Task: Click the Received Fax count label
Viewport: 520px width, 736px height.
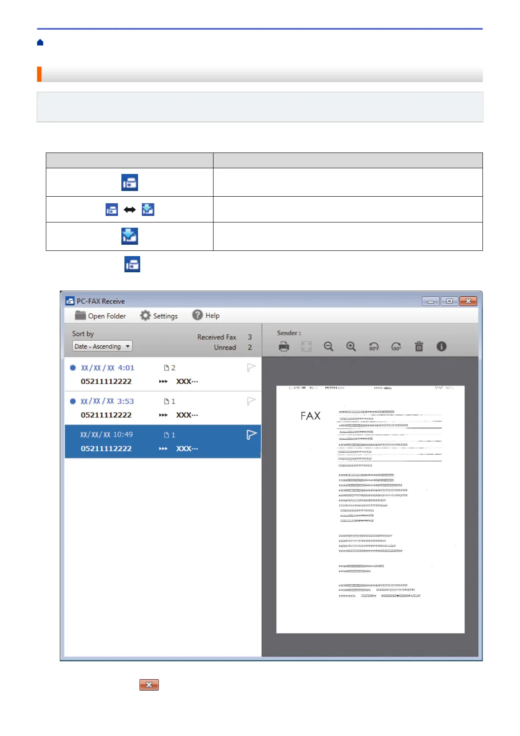Action: click(217, 337)
